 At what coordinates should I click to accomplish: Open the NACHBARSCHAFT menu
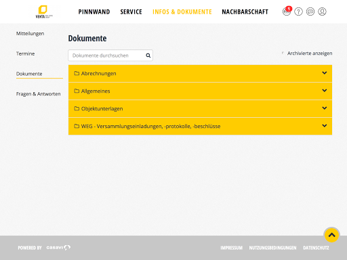245,12
